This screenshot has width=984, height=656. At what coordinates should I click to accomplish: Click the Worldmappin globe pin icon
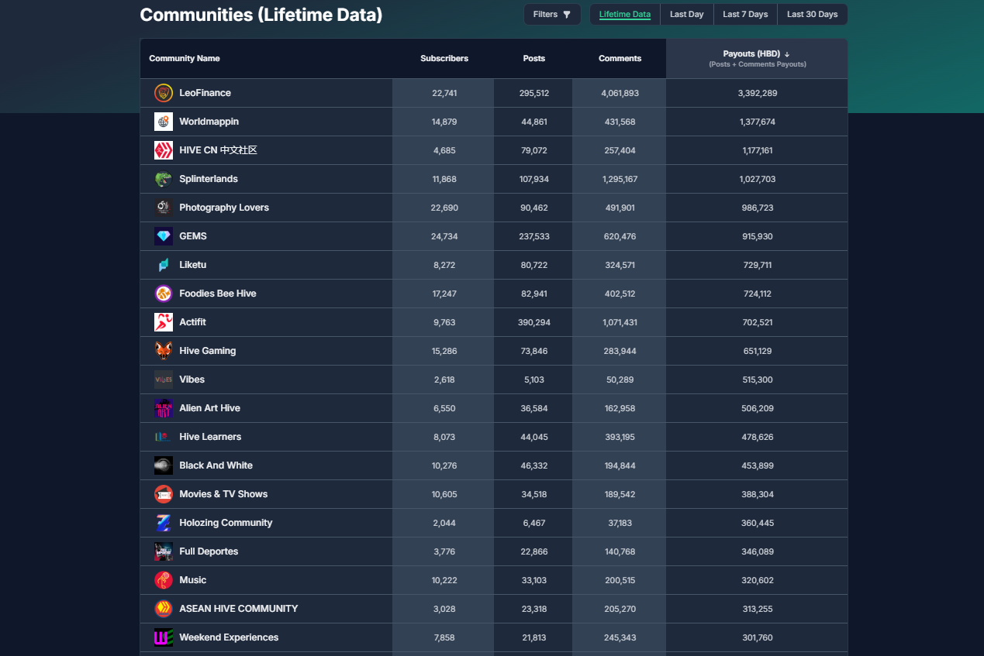[x=164, y=122]
